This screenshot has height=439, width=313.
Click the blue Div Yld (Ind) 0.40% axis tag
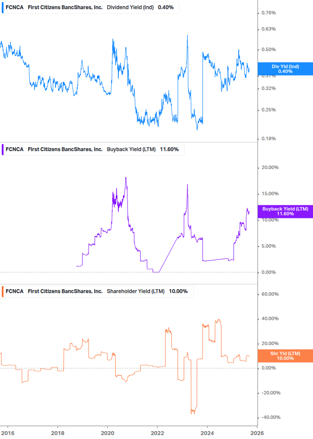[x=285, y=69]
